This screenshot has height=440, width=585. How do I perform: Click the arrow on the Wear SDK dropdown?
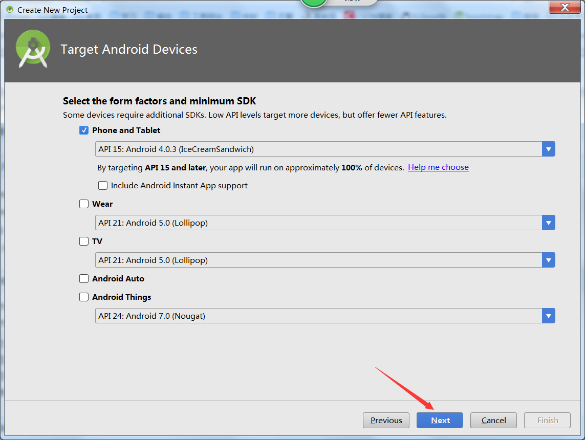(549, 223)
